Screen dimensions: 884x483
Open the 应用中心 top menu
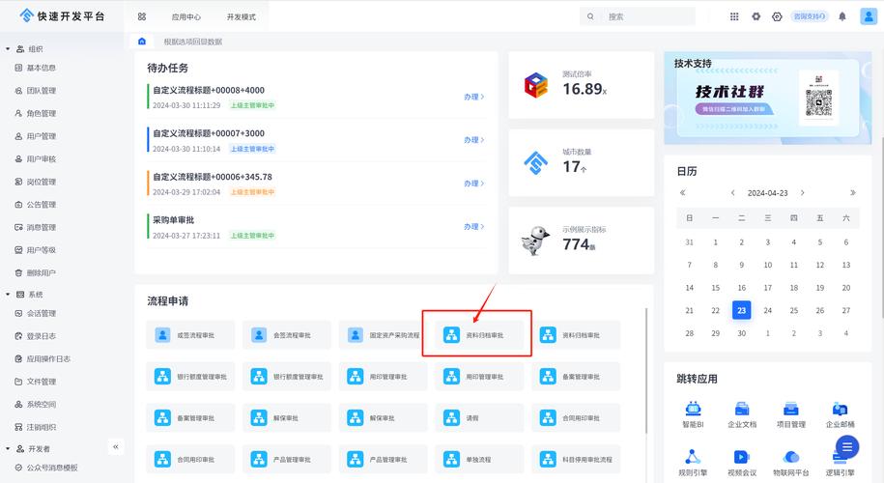(x=185, y=17)
